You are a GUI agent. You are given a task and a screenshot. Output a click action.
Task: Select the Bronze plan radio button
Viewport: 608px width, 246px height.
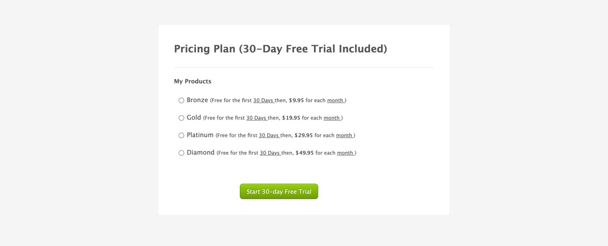[x=181, y=100]
